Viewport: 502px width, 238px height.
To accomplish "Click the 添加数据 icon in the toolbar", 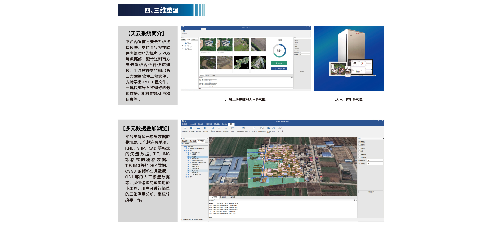I will pyautogui.click(x=185, y=128).
